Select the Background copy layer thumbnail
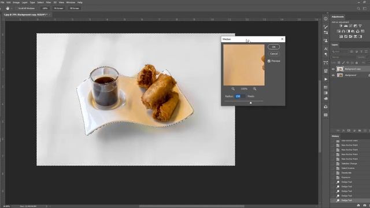This screenshot has width=370, height=208. click(340, 69)
